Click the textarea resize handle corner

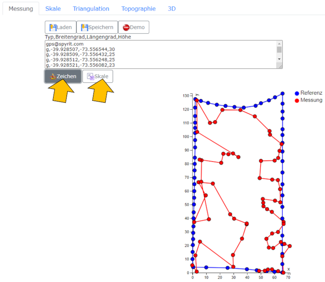[x=280, y=66]
